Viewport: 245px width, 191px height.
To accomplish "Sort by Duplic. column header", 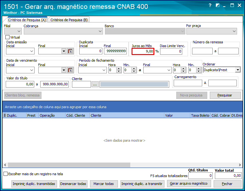I will click(x=16, y=115).
